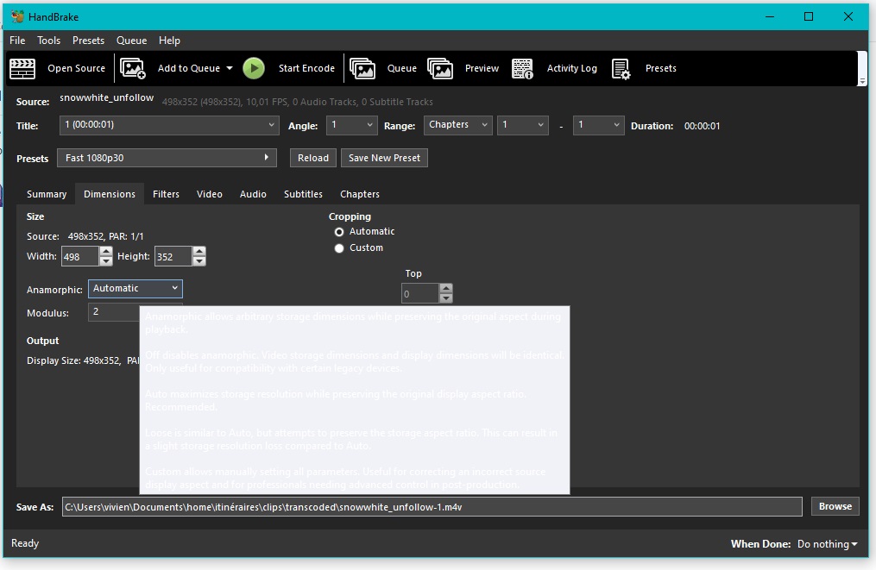Image resolution: width=876 pixels, height=570 pixels.
Task: Click the Ready status text
Action: coord(25,543)
